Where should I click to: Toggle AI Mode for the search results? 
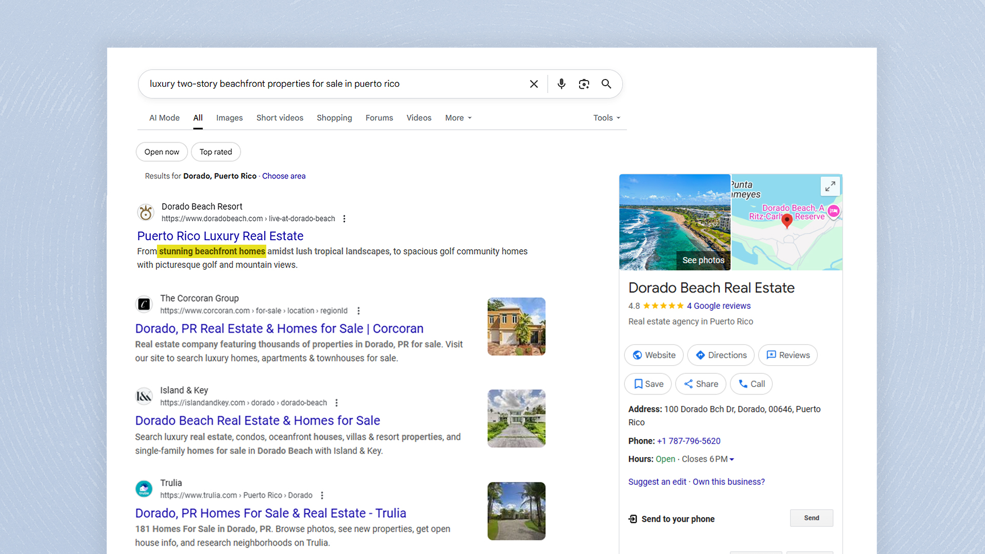pyautogui.click(x=164, y=117)
